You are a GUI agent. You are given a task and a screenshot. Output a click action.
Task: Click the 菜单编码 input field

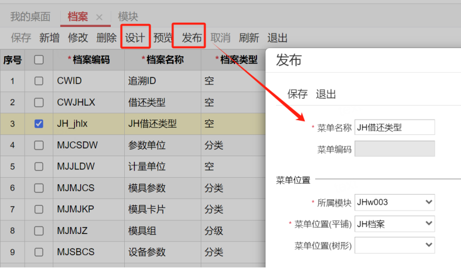tap(395, 148)
